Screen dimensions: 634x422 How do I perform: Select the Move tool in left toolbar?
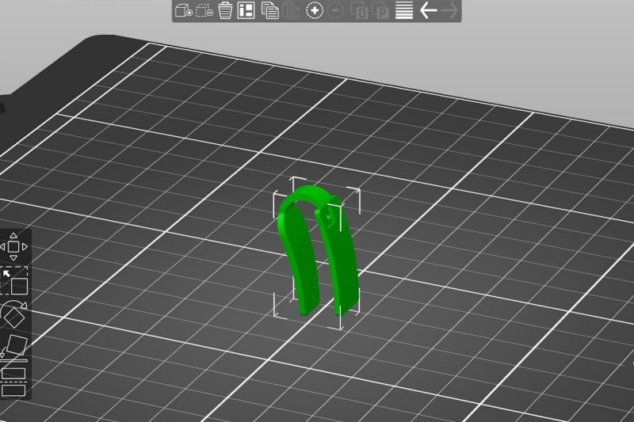tap(13, 246)
